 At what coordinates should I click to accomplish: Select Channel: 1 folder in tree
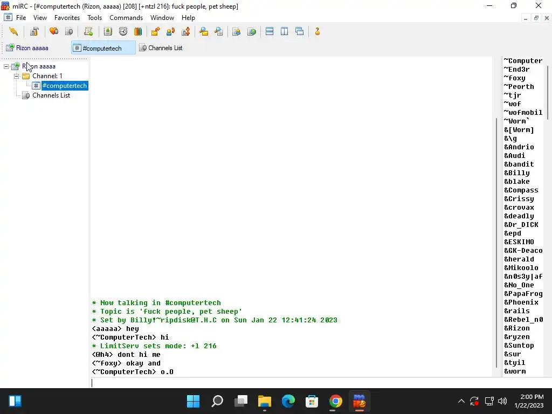tap(47, 76)
